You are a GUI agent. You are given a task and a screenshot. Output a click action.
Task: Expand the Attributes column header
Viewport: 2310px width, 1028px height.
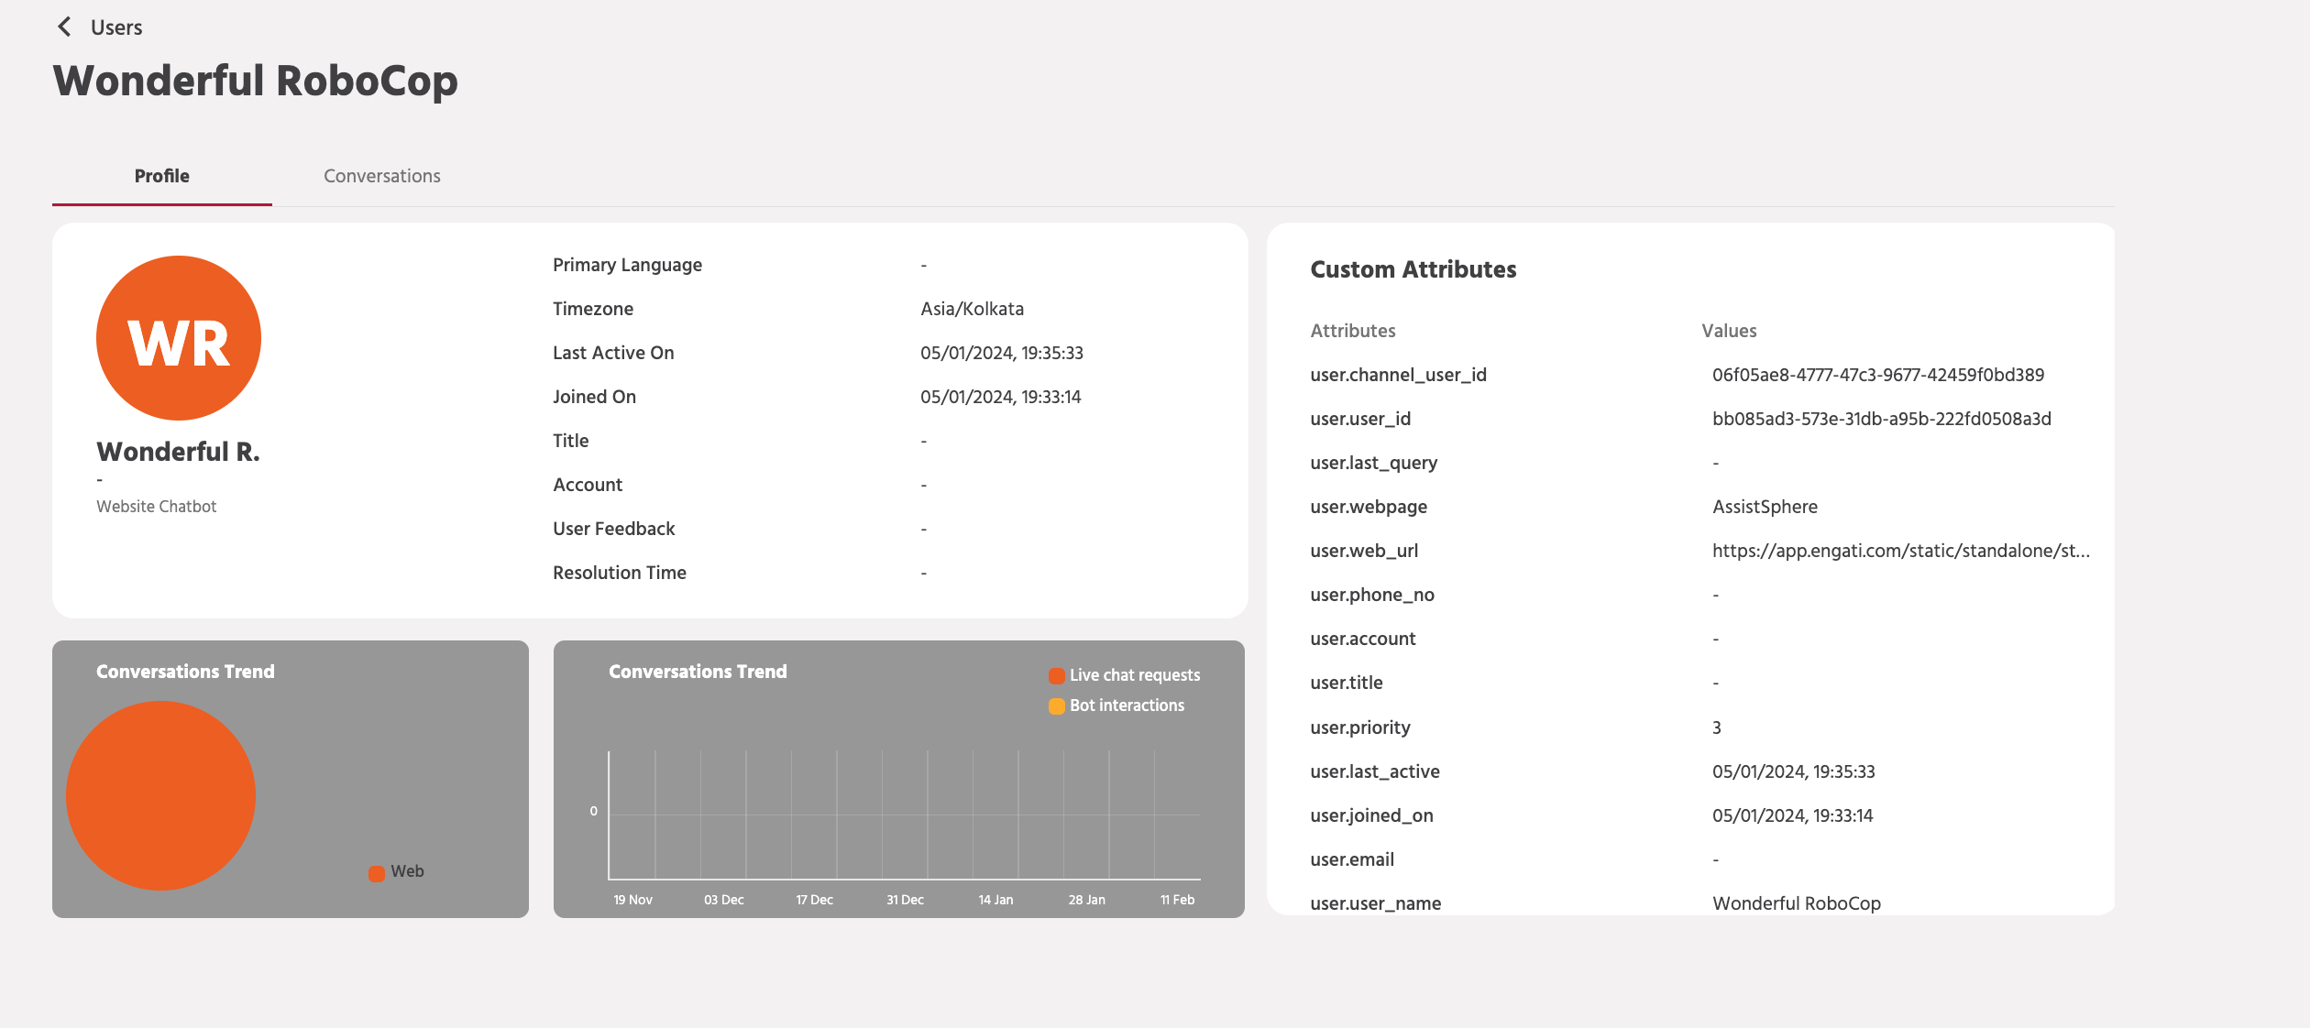[1352, 331]
